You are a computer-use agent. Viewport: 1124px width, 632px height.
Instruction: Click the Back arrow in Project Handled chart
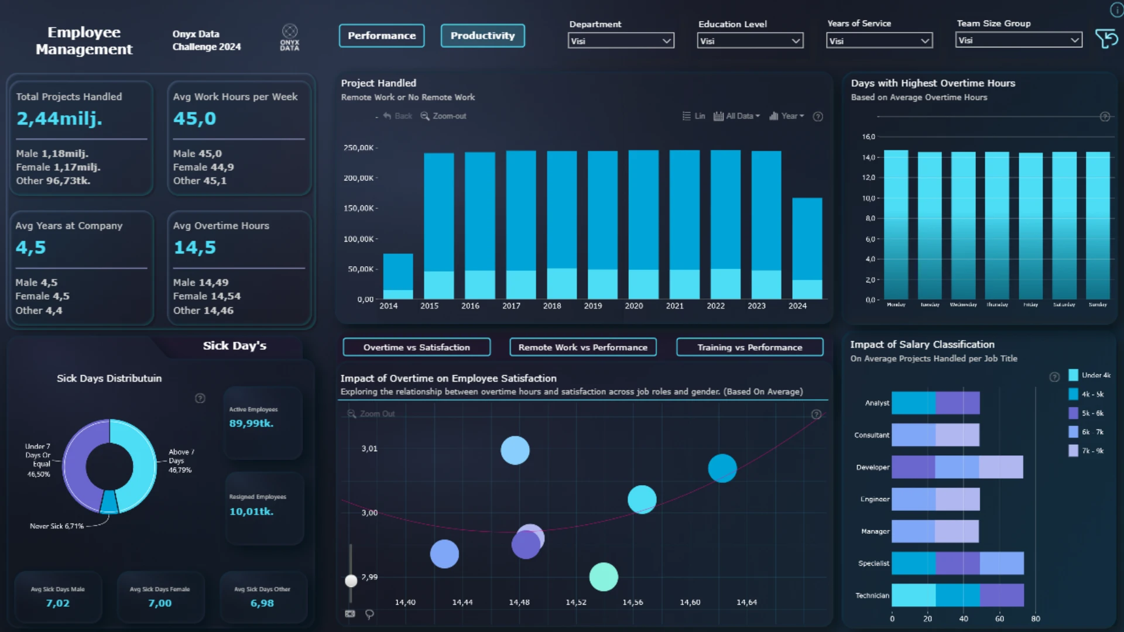click(397, 116)
